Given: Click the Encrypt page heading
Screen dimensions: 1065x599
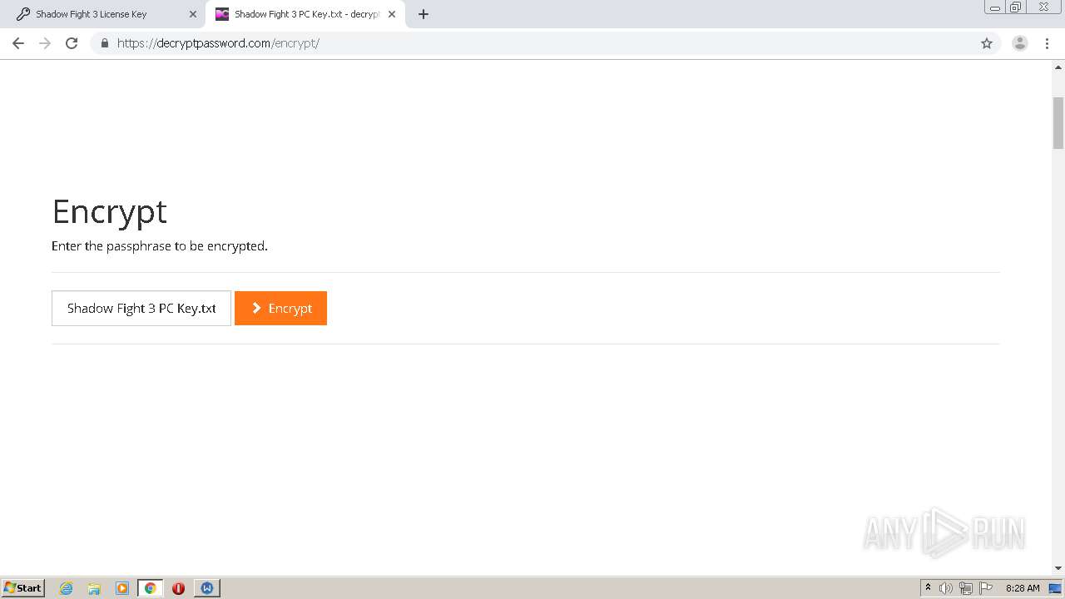Looking at the screenshot, I should coord(109,211).
